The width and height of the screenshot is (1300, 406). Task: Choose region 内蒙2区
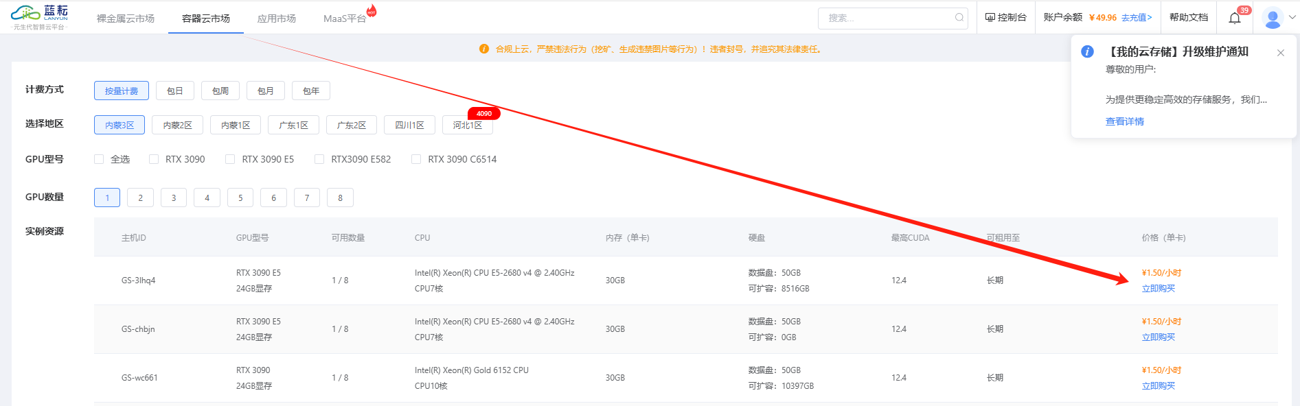177,125
